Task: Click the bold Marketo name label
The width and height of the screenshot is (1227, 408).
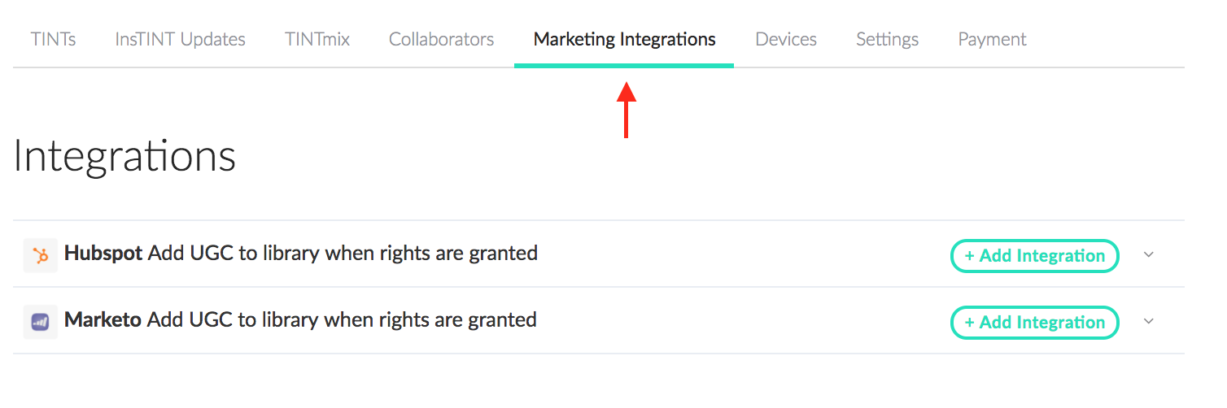Action: pyautogui.click(x=103, y=320)
